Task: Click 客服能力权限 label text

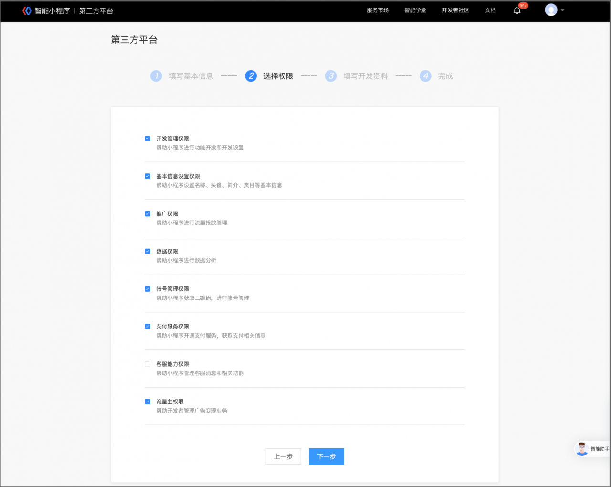Action: (173, 364)
